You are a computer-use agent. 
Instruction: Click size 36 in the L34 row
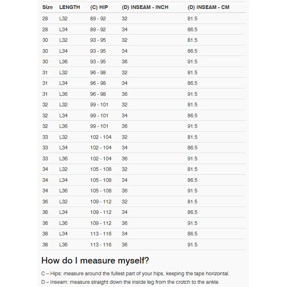45,212
